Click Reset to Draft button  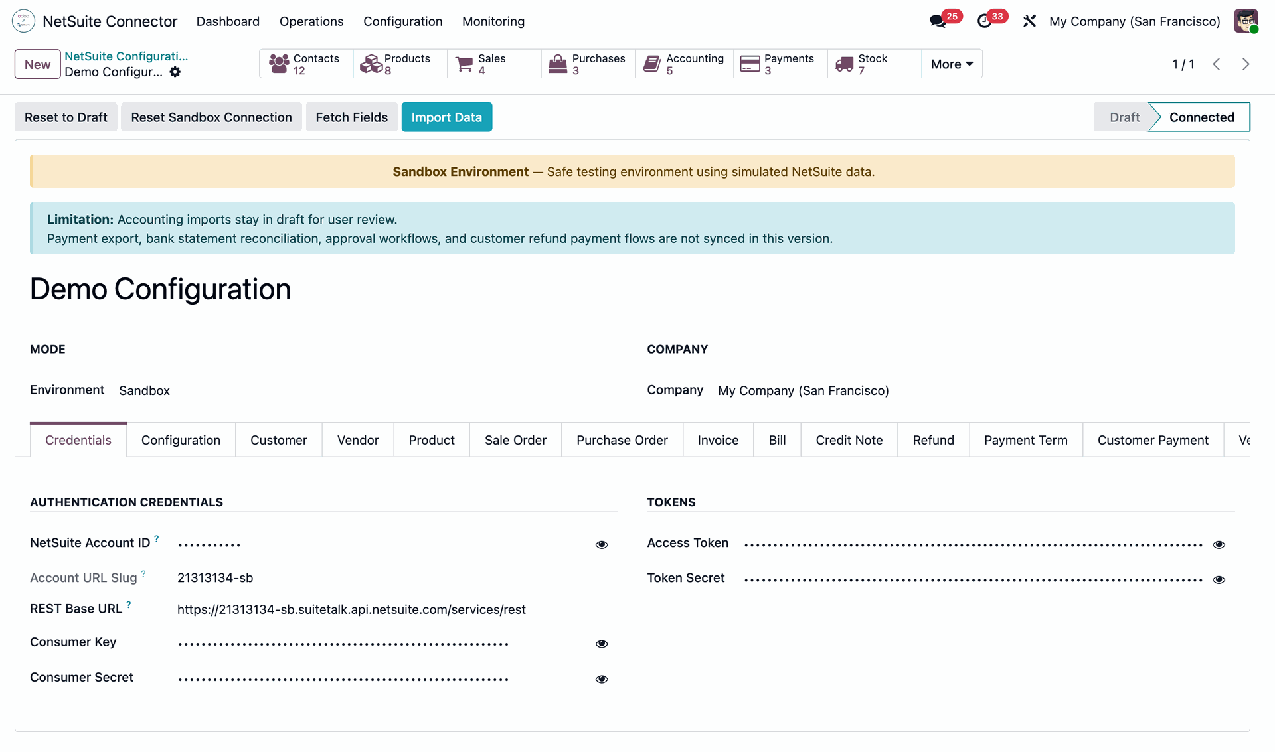pyautogui.click(x=66, y=117)
